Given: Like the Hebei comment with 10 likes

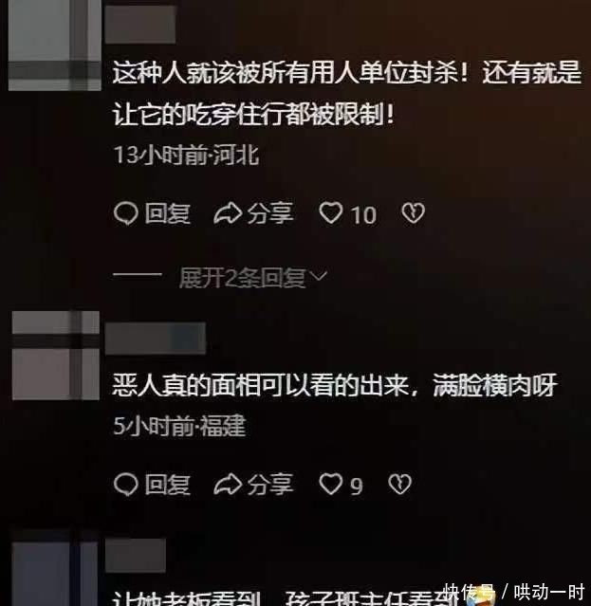Looking at the screenshot, I should pos(331,212).
